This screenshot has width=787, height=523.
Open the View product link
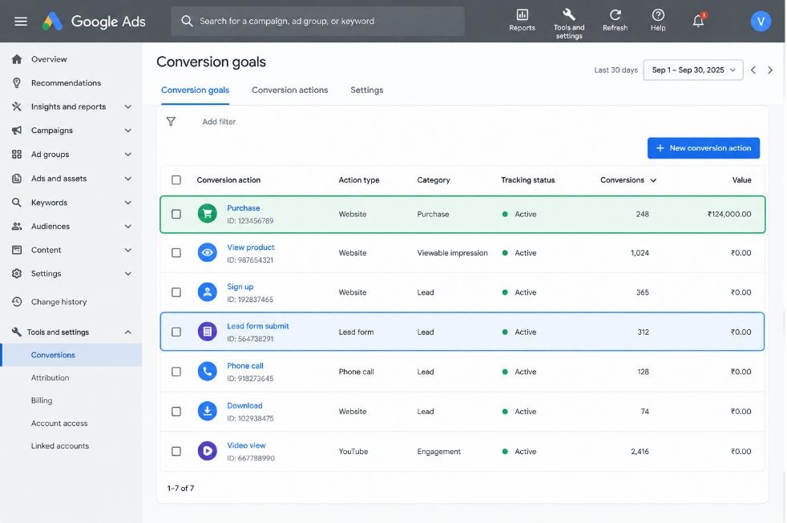pyautogui.click(x=251, y=247)
